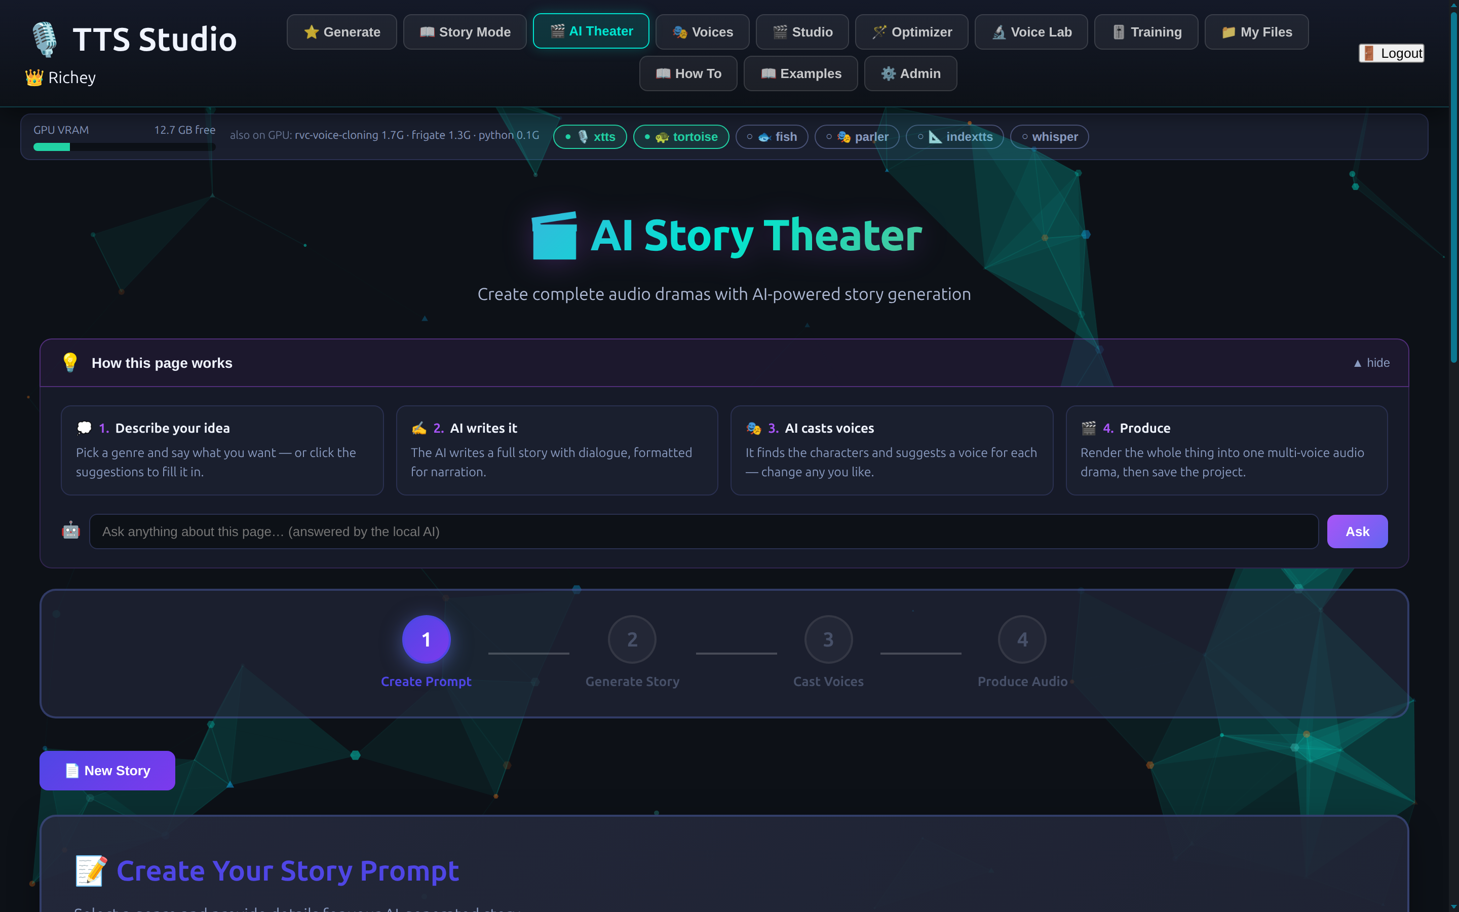The image size is (1459, 912).
Task: Switch to the Training tab
Action: pos(1146,32)
